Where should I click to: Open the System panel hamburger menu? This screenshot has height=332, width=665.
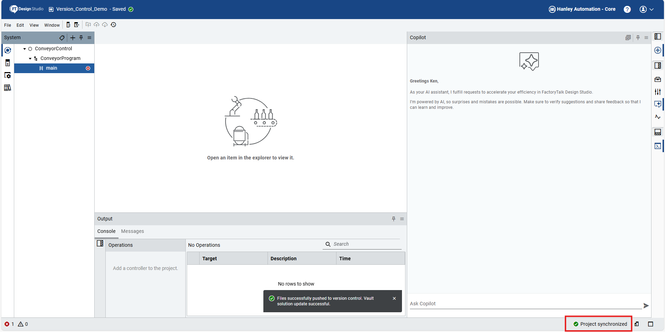click(x=89, y=38)
